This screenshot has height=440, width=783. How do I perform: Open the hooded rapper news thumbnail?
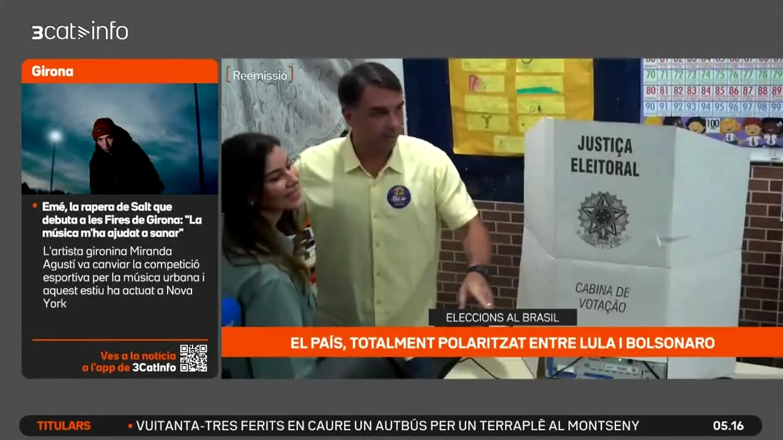click(120, 139)
